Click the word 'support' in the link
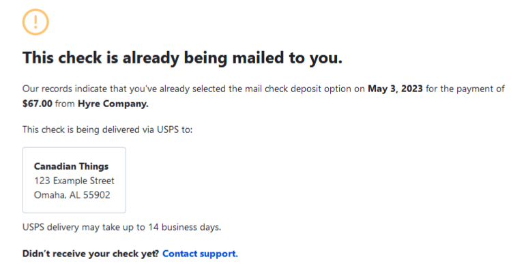Screen dimensions: 511x270 219,254
